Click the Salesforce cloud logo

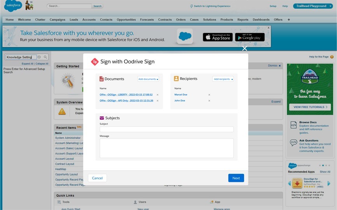coord(13,5)
